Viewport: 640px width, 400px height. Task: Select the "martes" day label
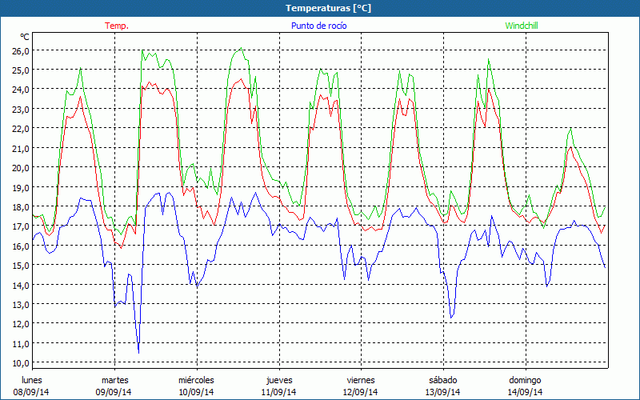114,379
